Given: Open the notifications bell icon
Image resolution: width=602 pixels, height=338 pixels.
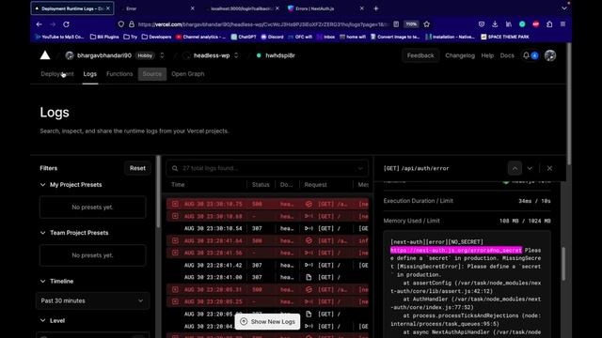Looking at the screenshot, I should click(x=526, y=55).
